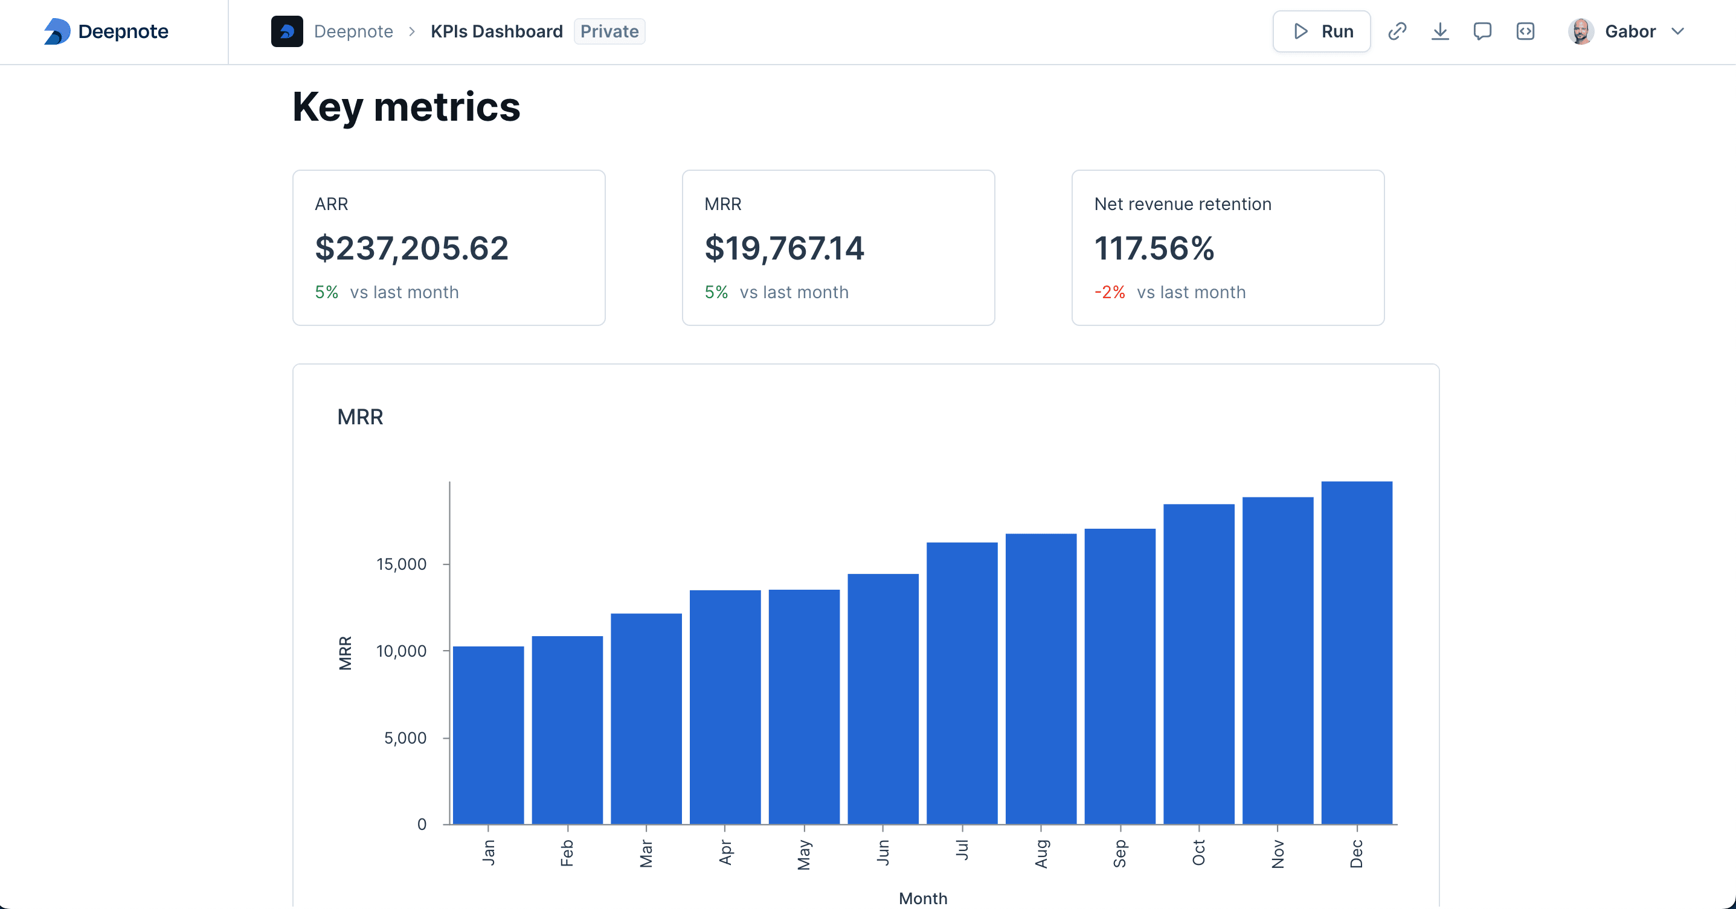Copy the share link icon
The width and height of the screenshot is (1736, 909).
pos(1397,31)
